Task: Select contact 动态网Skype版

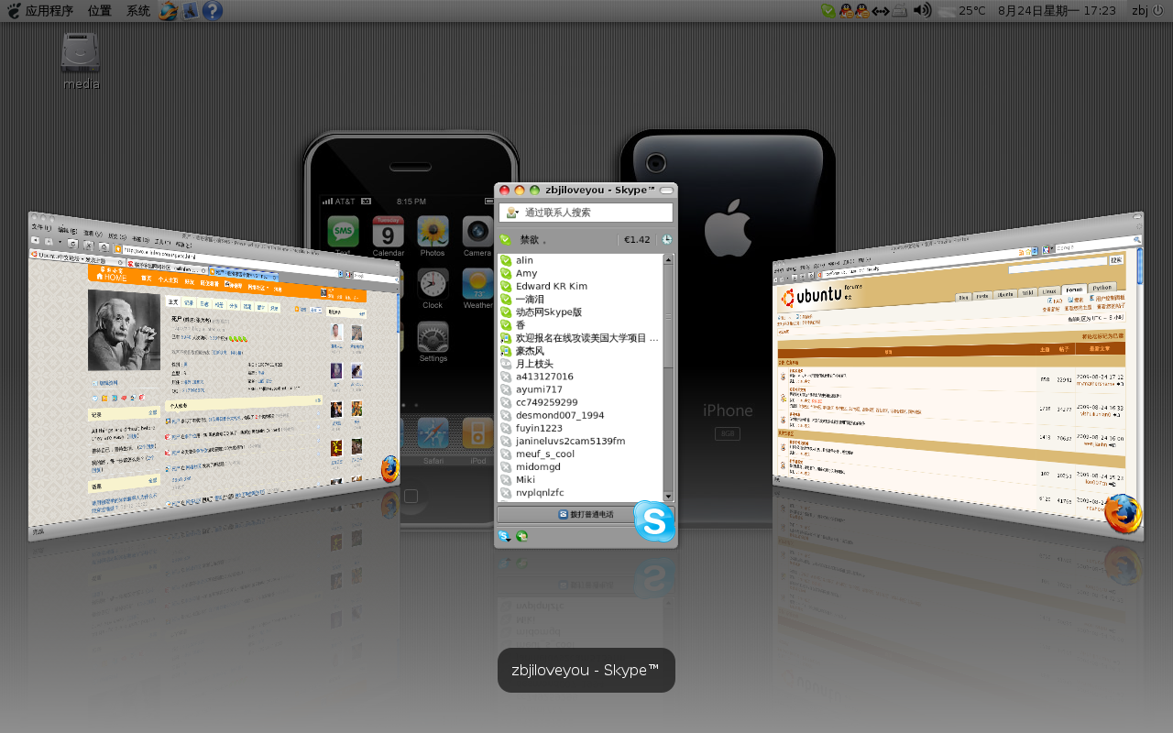Action: 580,312
